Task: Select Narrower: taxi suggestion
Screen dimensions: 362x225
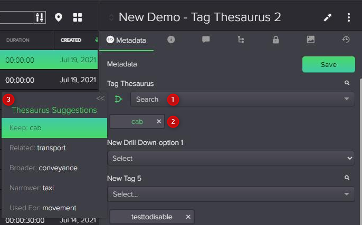Action: point(54,188)
